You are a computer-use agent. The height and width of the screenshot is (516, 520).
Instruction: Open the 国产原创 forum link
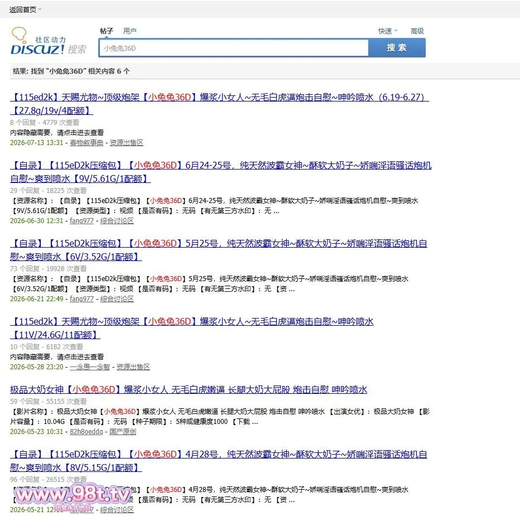coord(123,431)
